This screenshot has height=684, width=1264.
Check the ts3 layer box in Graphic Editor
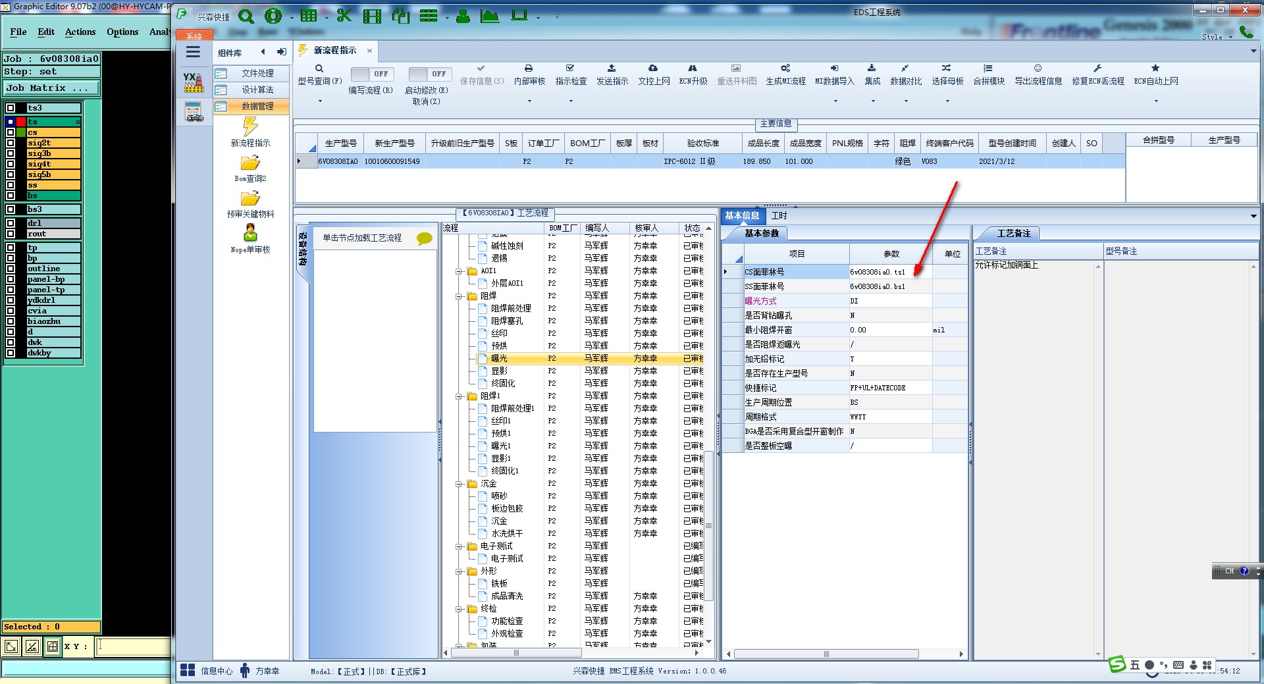(11, 108)
